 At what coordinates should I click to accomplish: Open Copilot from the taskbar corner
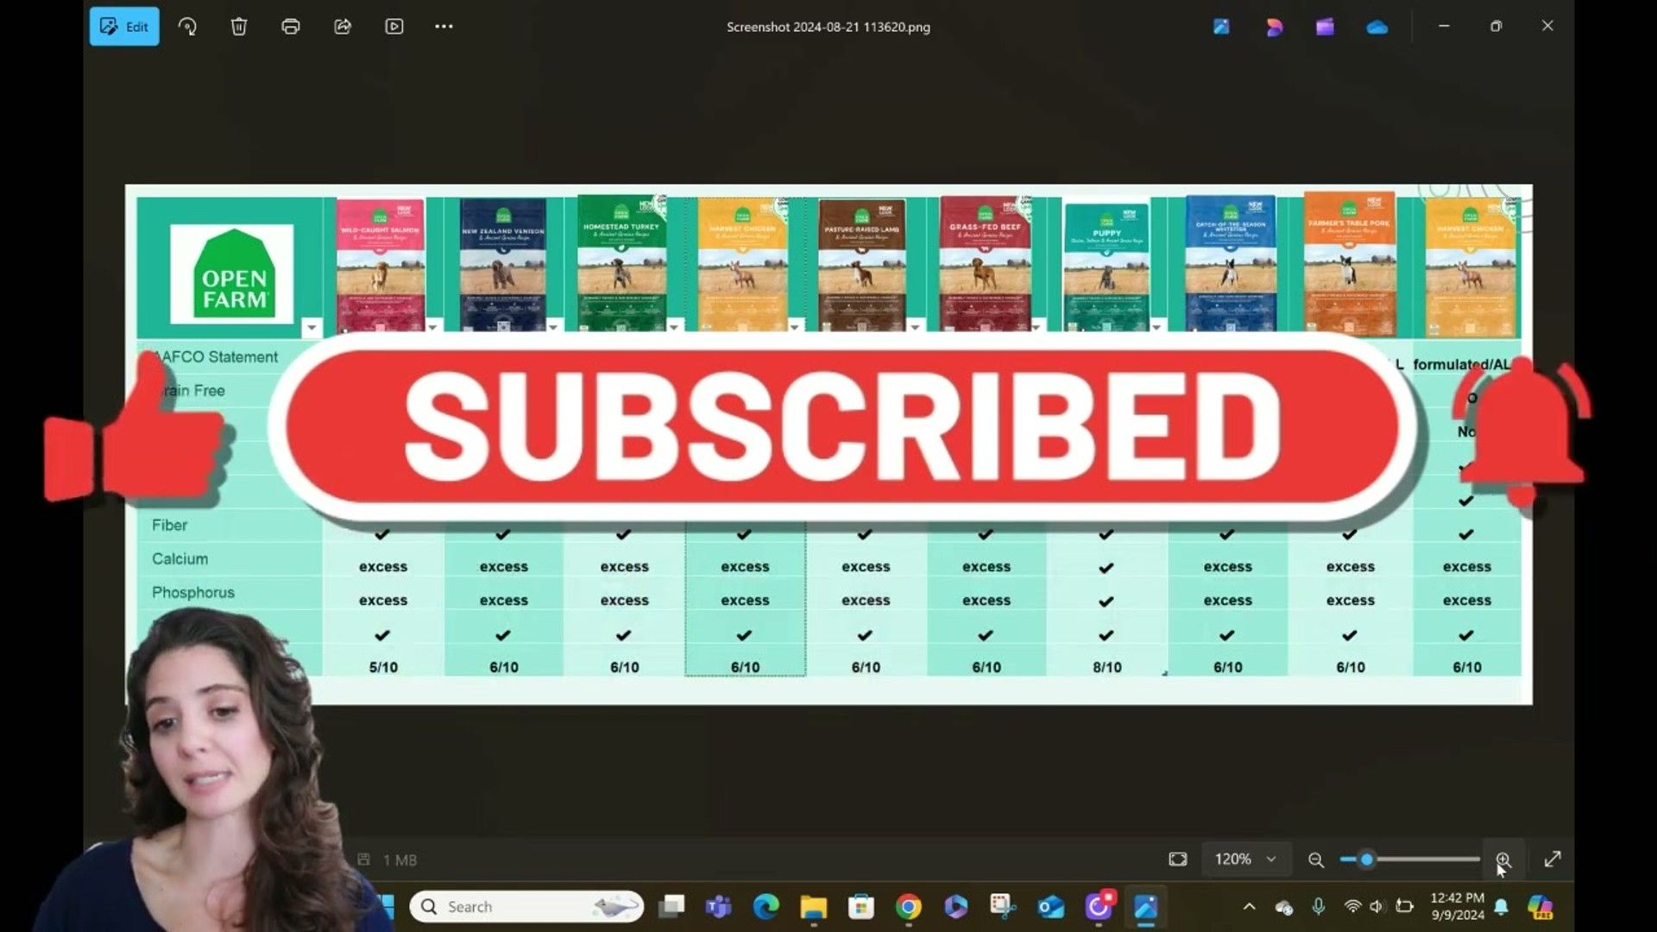point(1540,907)
